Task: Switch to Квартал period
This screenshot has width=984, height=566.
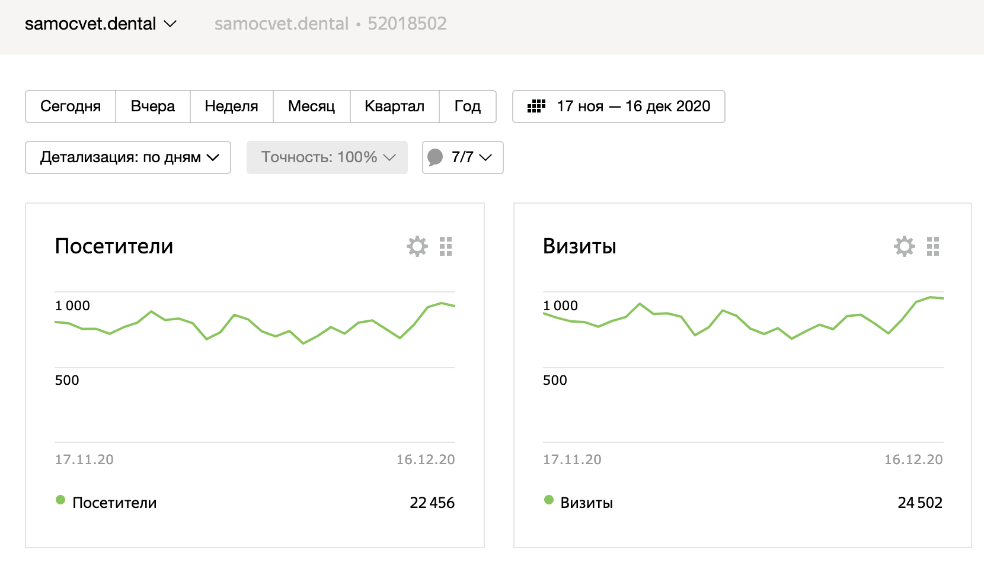Action: tap(394, 107)
